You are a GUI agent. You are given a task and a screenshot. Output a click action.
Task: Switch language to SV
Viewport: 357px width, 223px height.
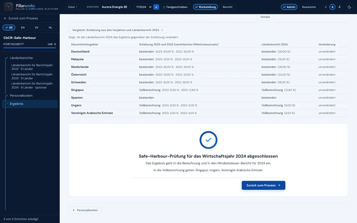click(37, 27)
